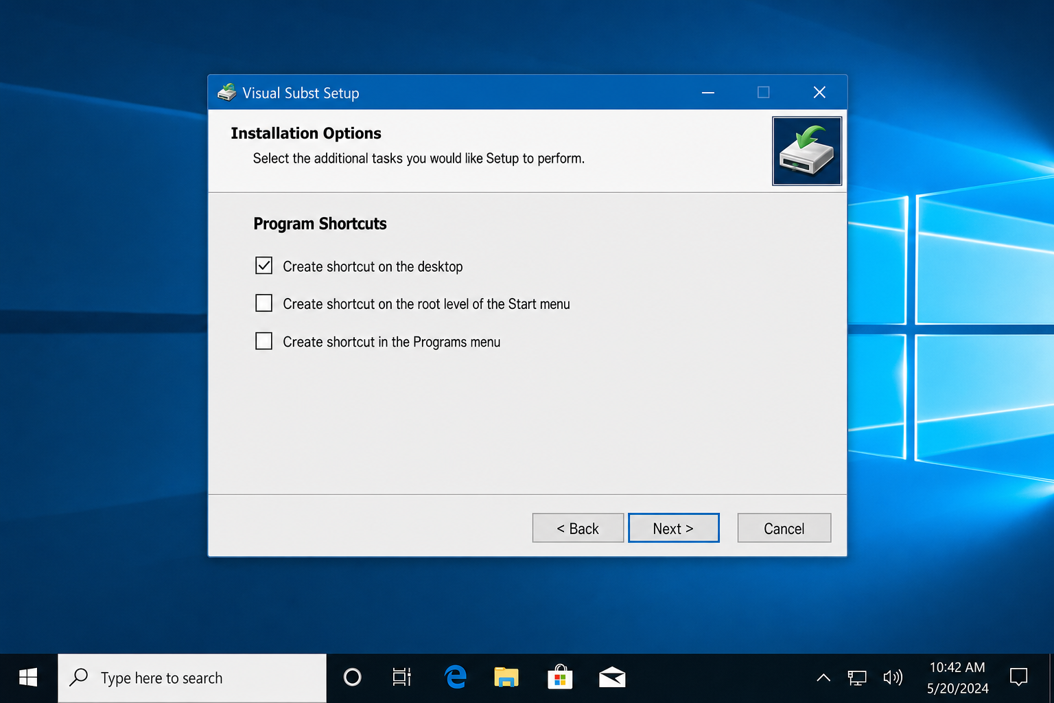
Task: Cancel the Visual Subst setup
Action: [x=784, y=528]
